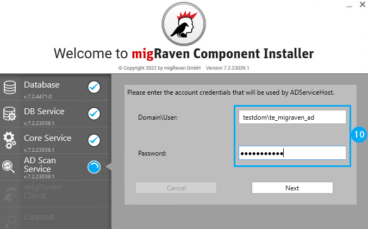
Task: Close the installer window
Action: 363,4
